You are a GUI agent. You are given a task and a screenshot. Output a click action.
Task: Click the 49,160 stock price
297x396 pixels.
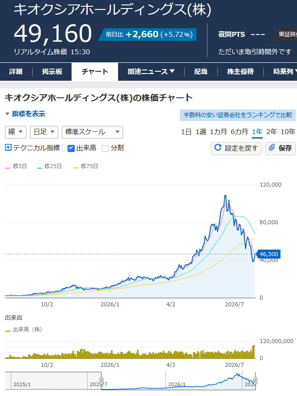[x=53, y=33]
